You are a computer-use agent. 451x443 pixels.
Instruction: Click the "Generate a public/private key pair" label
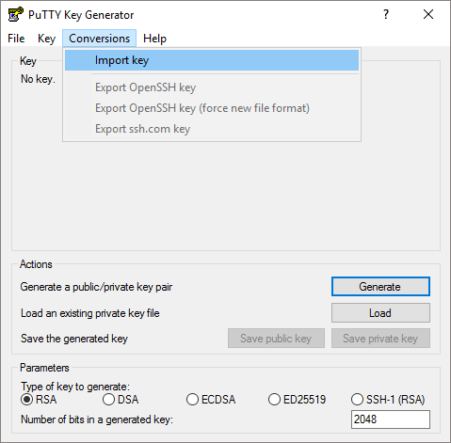(x=96, y=287)
